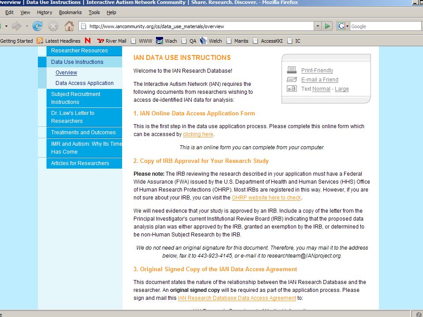Open the forward history dropdown arrow
Viewport: 423px width, 317px height.
click(x=27, y=26)
